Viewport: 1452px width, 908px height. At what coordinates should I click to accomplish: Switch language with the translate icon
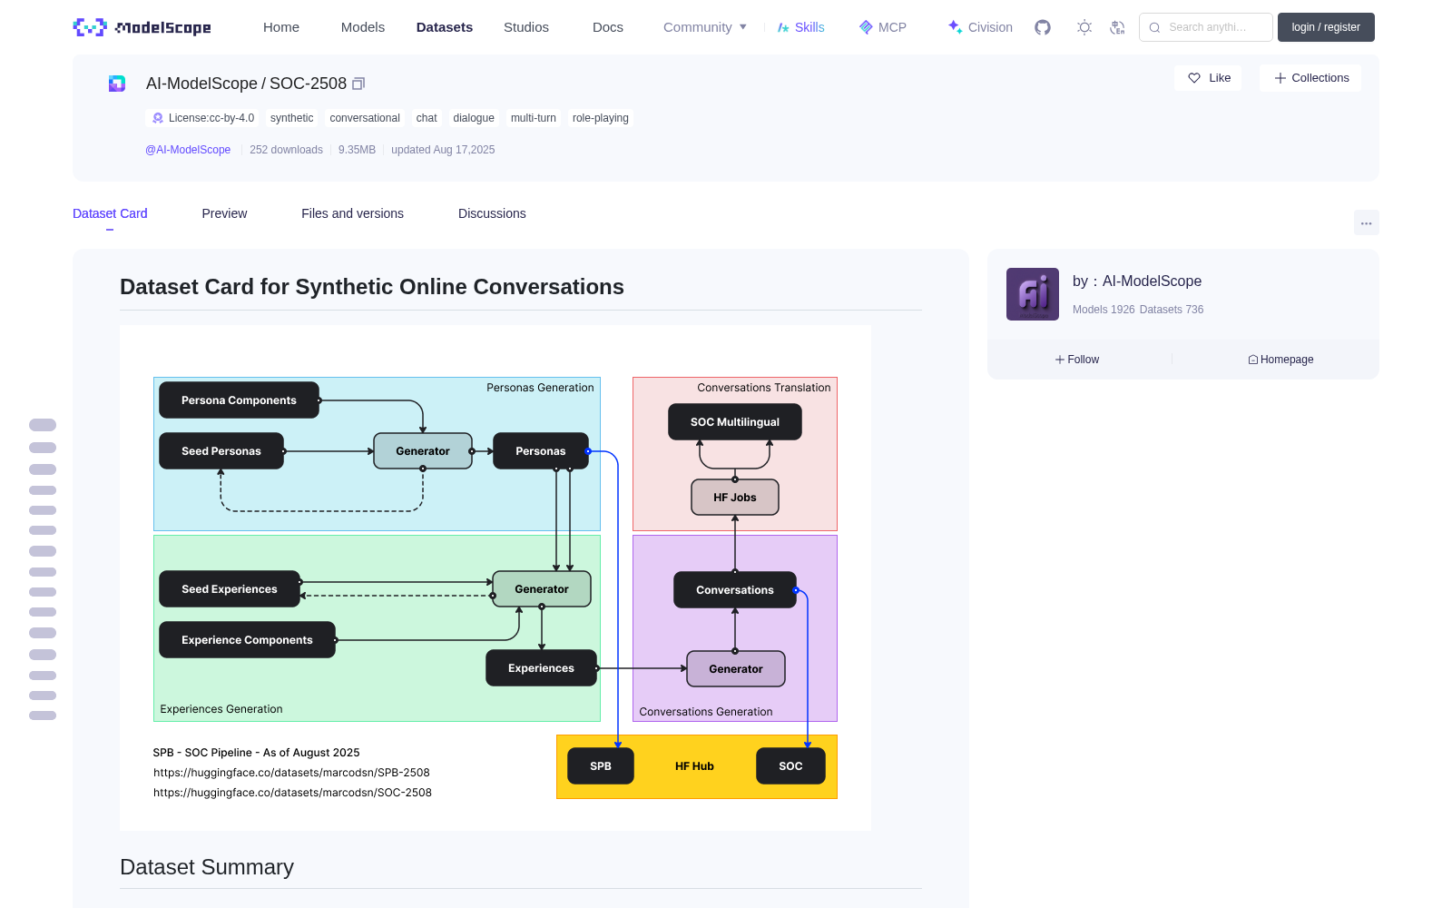click(1117, 27)
